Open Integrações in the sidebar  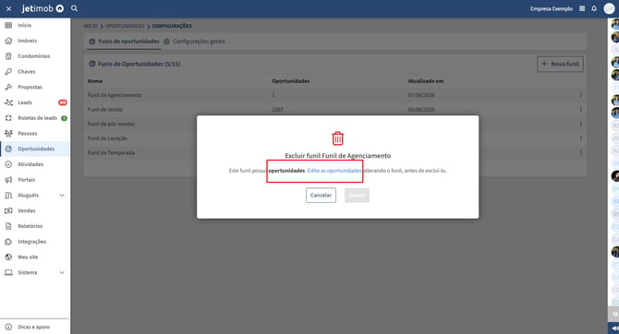pyautogui.click(x=31, y=242)
